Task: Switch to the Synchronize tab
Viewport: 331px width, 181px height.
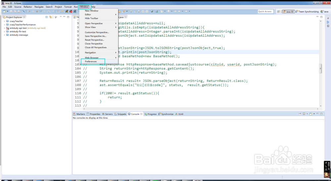Action: [x=166, y=114]
